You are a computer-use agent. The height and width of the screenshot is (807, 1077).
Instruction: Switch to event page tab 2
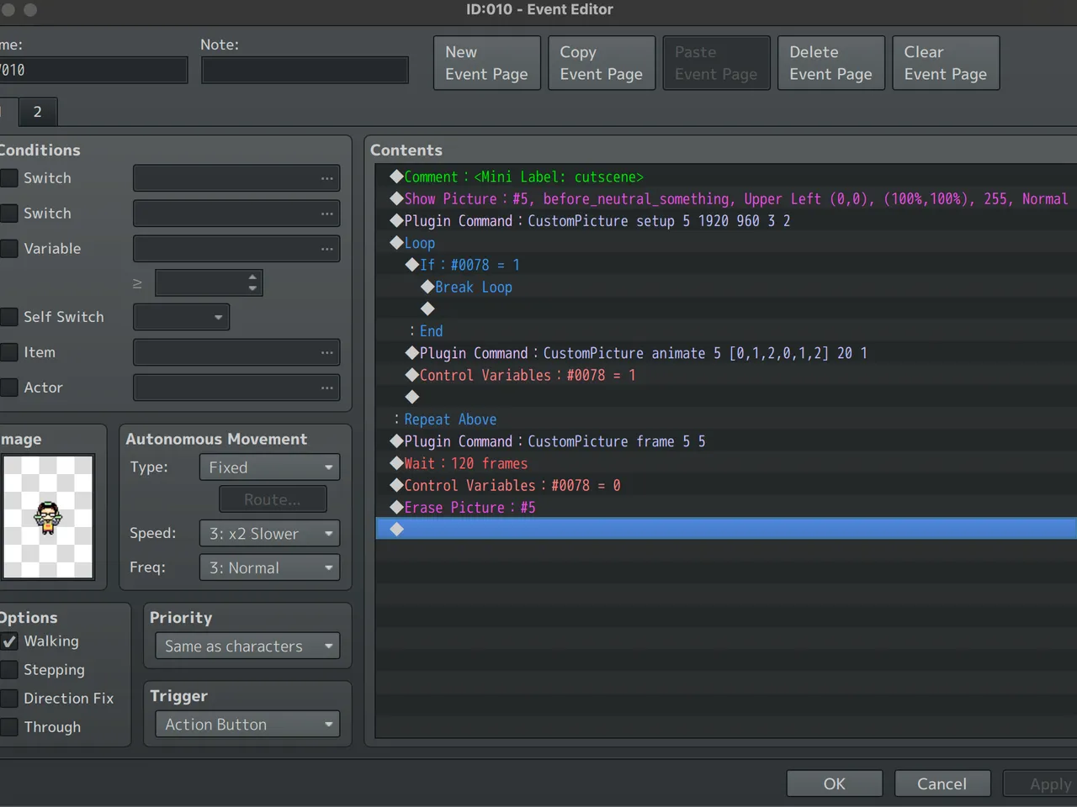37,112
